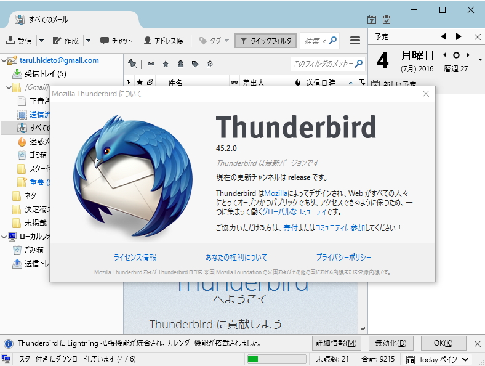This screenshot has height=366, width=485.
Task: Collapse the tarui.hideto@gmail.com account
Action: [4, 60]
